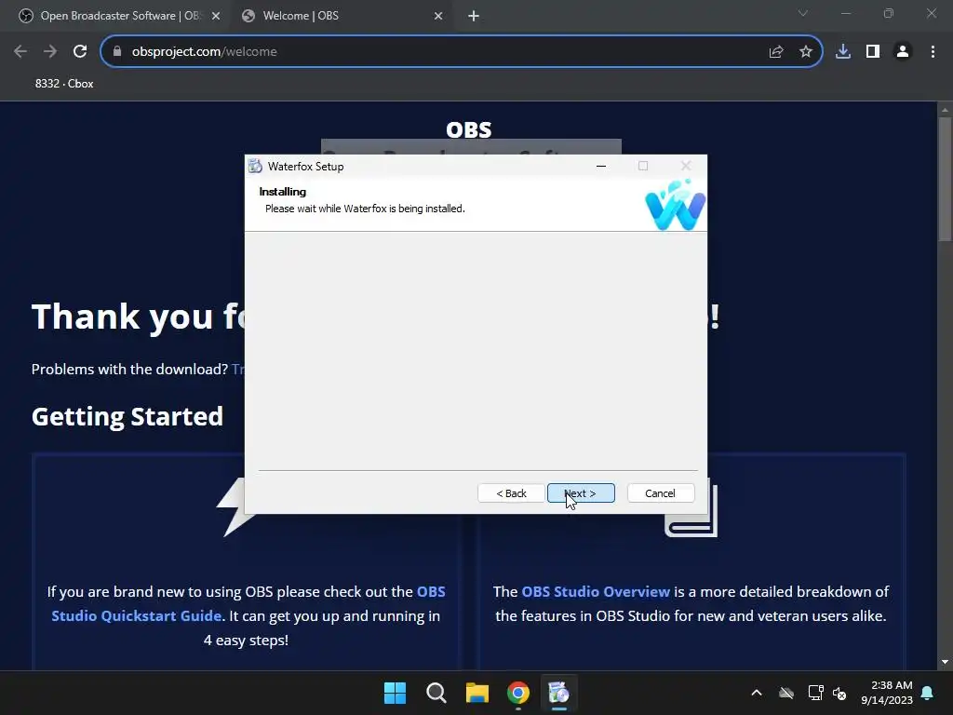Open the clock showing 2:38 AM
Screen dimensions: 953x715
point(887,693)
